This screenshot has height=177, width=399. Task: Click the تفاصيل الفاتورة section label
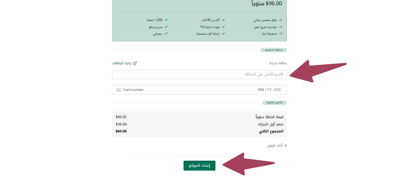(x=275, y=103)
